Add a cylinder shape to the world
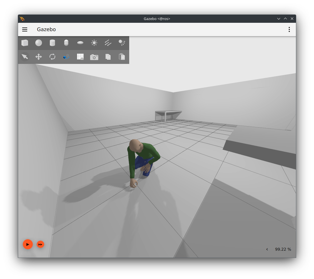This screenshot has width=314, height=279. (x=52, y=43)
